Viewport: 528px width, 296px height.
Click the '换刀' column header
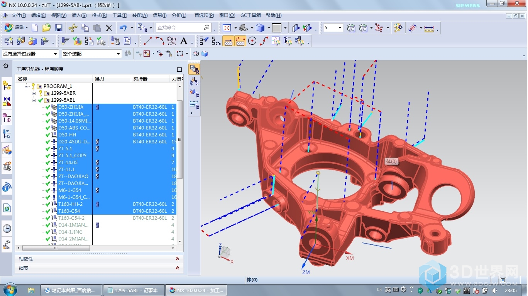click(x=112, y=79)
